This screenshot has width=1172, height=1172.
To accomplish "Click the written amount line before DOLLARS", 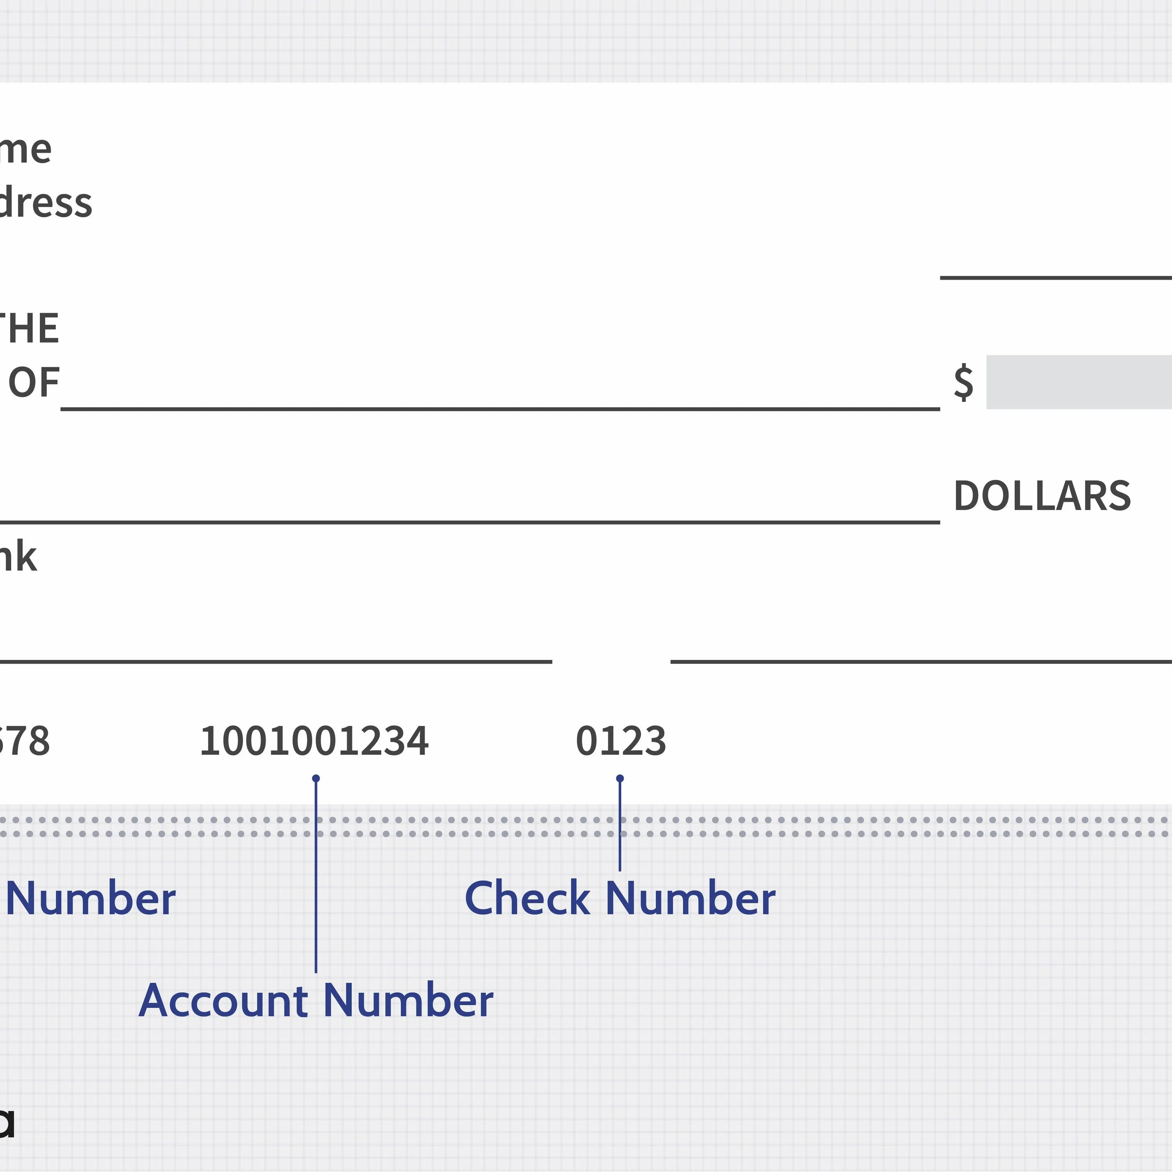I will click(470, 521).
